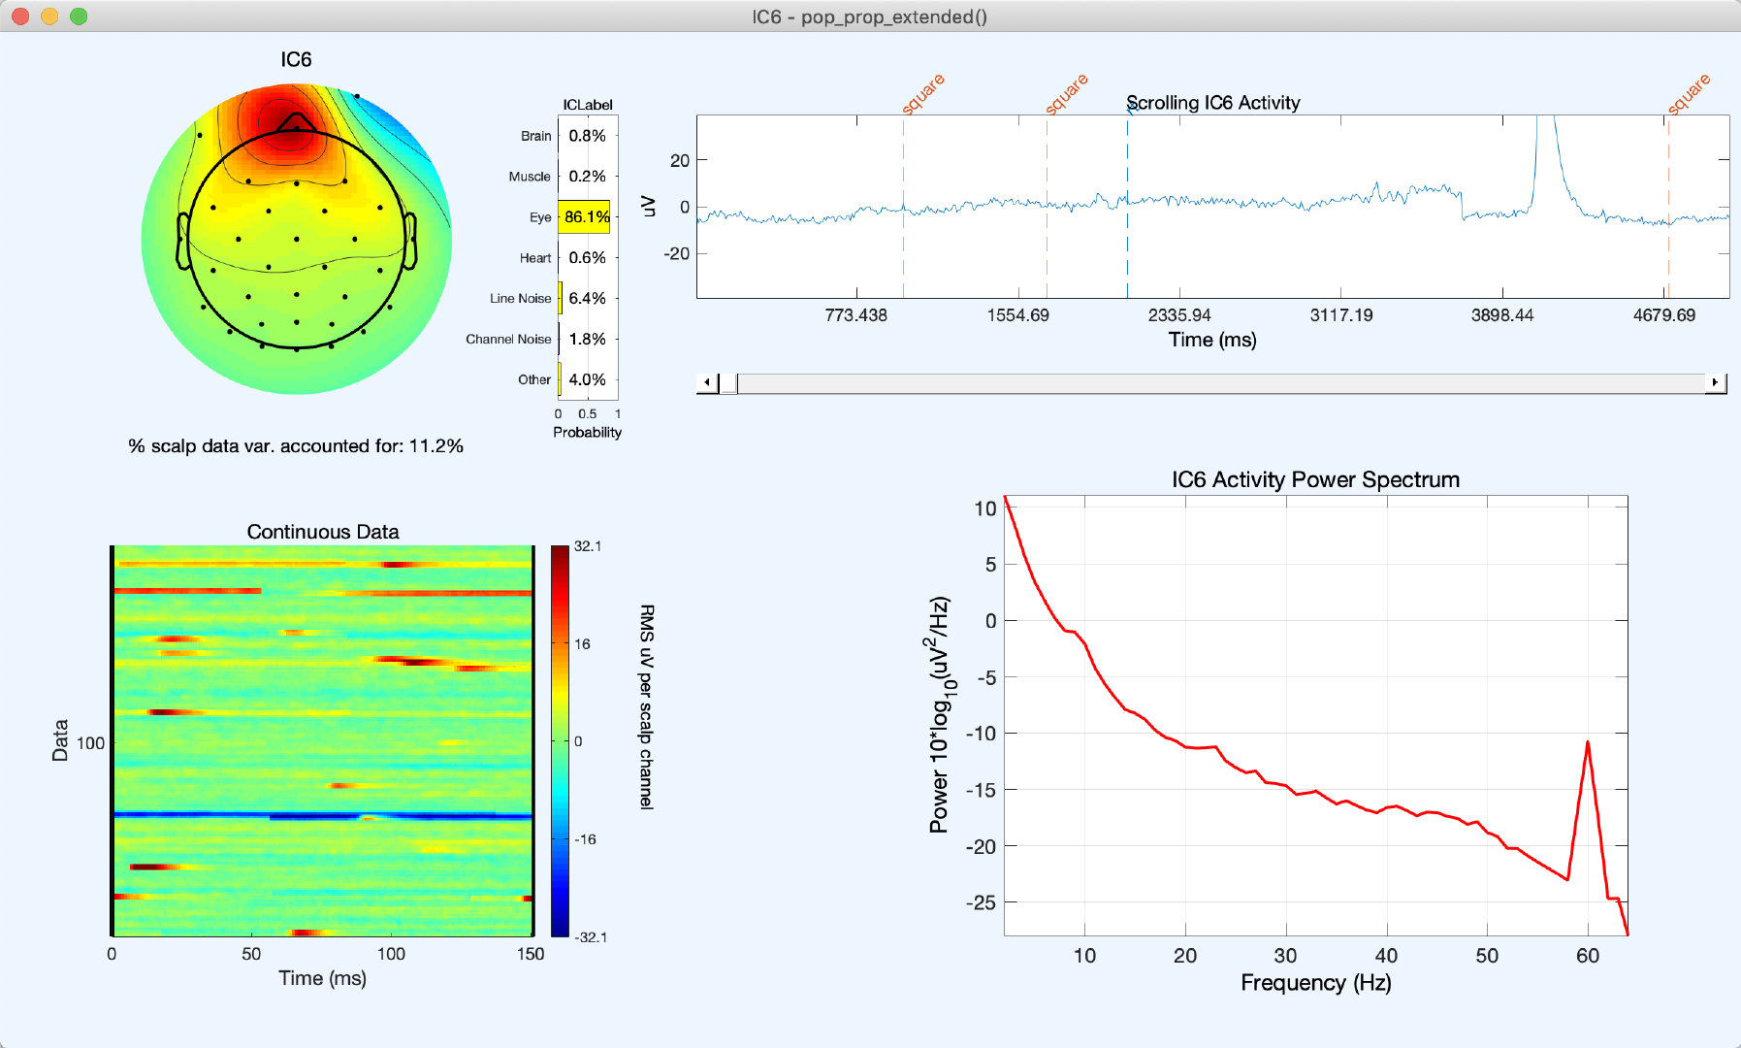1741x1048 pixels.
Task: Click the Frequency (Hz) axis label
Action: point(1315,983)
